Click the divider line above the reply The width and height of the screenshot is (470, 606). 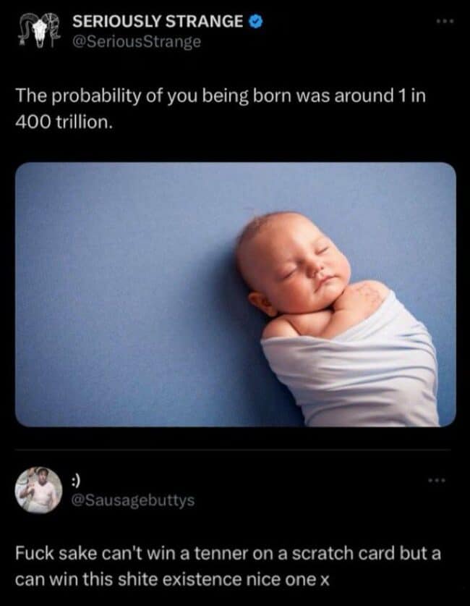(233, 450)
